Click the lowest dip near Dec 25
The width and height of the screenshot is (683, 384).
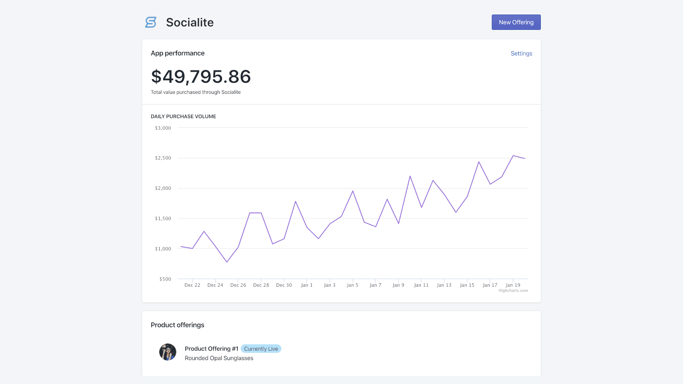[x=227, y=262]
